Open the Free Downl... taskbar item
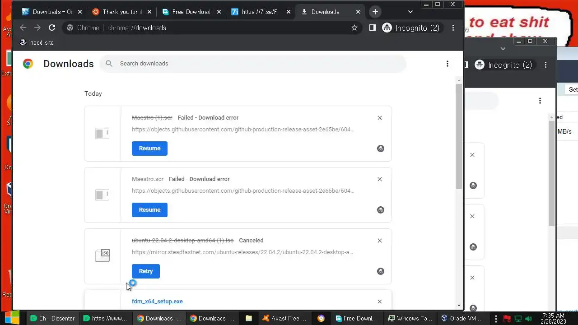 click(356, 318)
